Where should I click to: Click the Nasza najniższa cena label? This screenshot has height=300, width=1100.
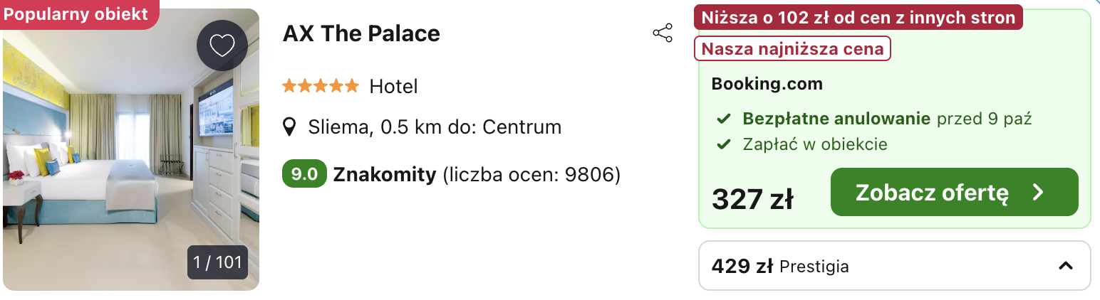[792, 49]
